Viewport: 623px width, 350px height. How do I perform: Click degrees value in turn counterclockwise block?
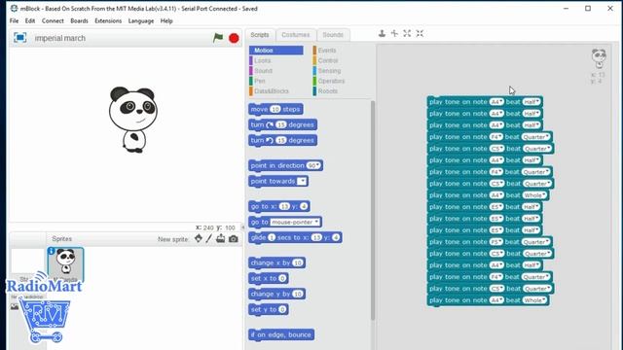coord(281,140)
